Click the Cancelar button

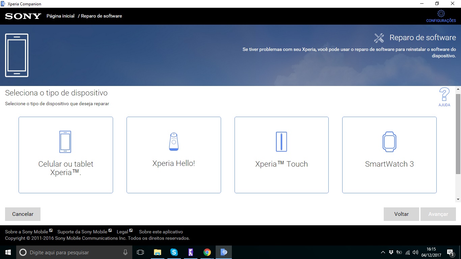23,214
